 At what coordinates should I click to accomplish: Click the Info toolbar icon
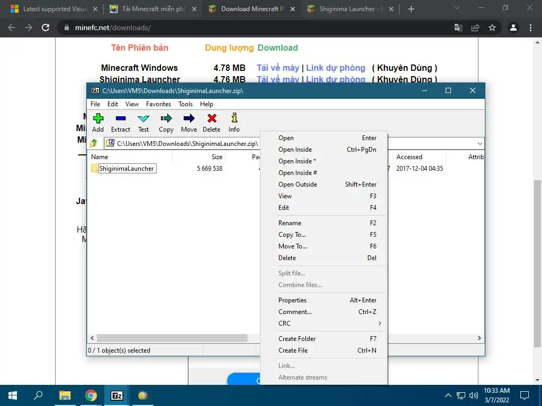(x=234, y=118)
